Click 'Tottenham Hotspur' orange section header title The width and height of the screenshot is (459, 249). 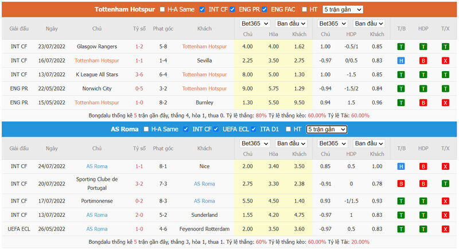[125, 9]
